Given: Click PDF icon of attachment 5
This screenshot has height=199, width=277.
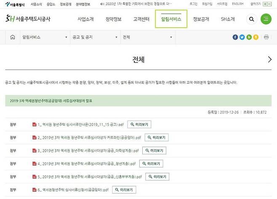Looking at the screenshot, I should coord(34,177).
